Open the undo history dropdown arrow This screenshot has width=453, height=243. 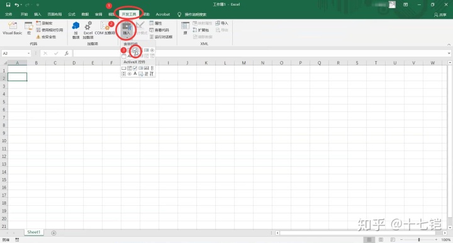coord(21,4)
